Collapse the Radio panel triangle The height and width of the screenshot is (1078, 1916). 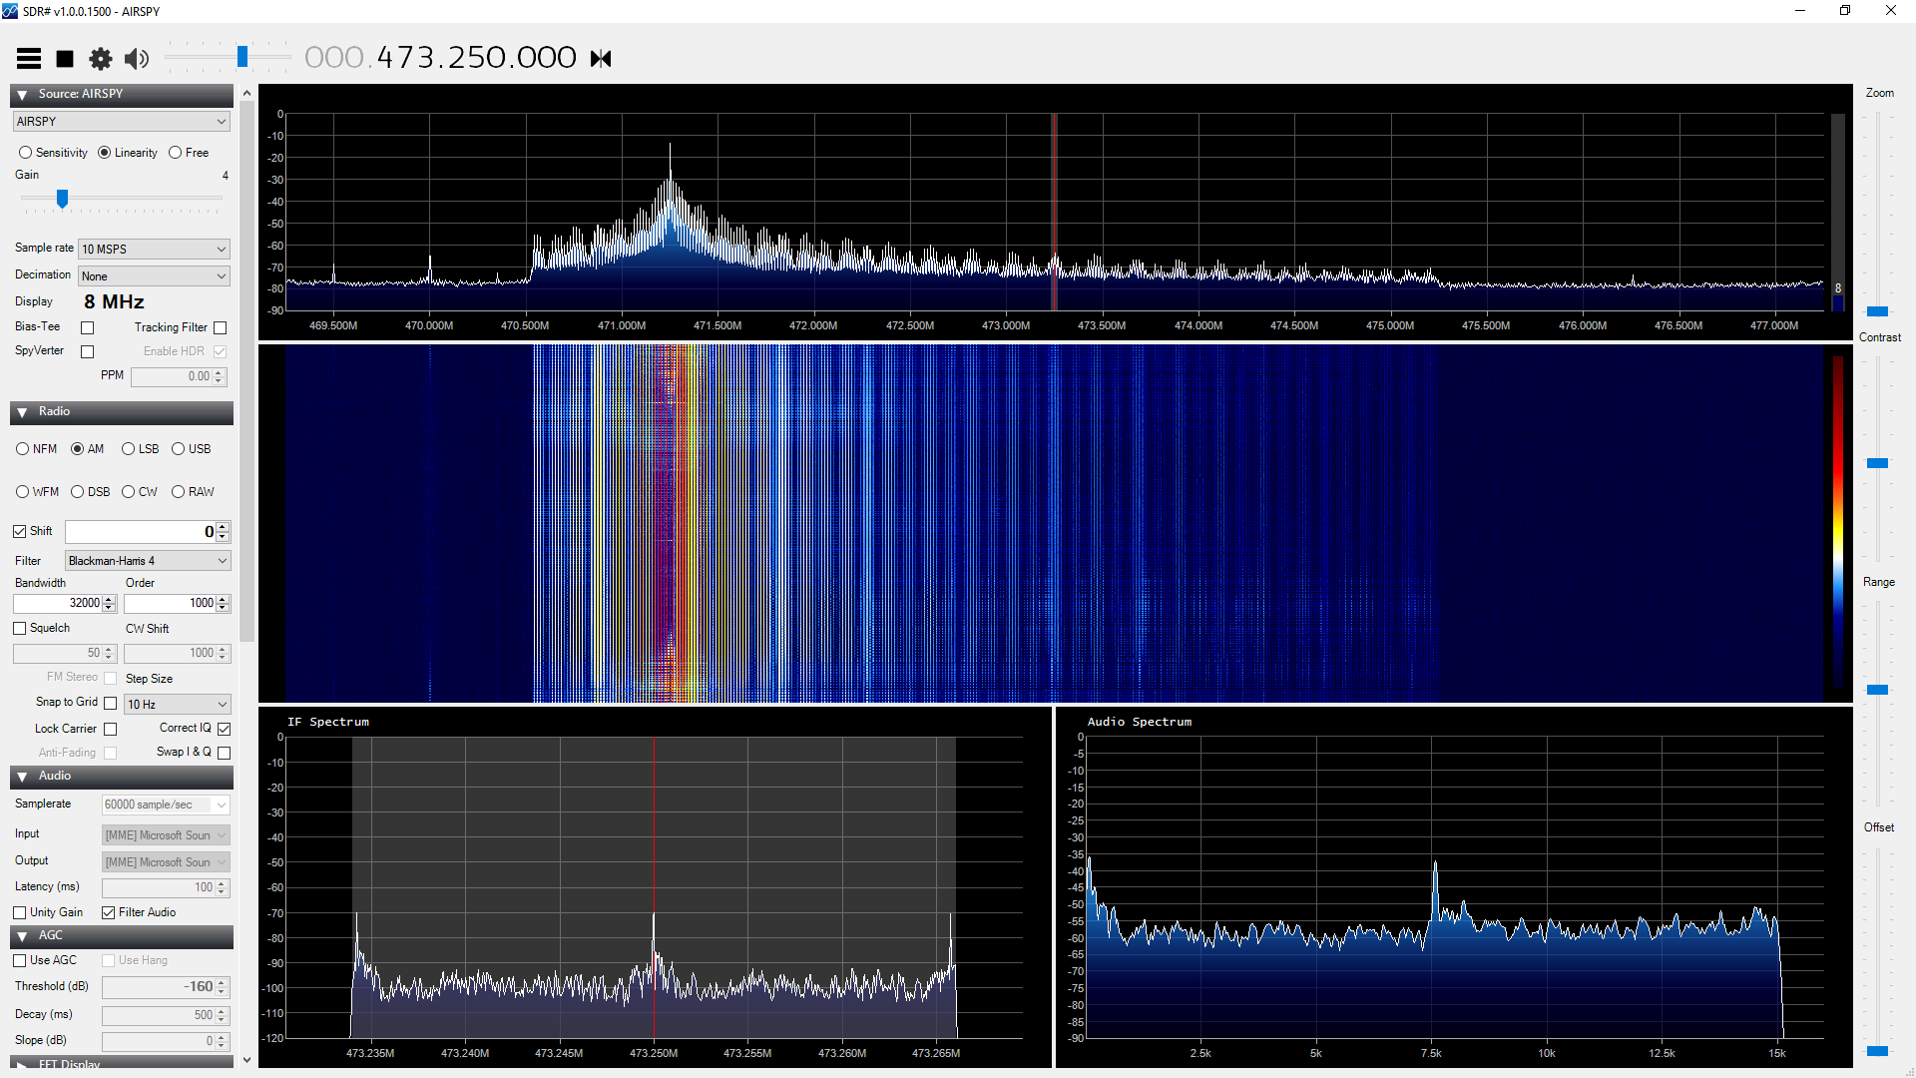pos(22,412)
